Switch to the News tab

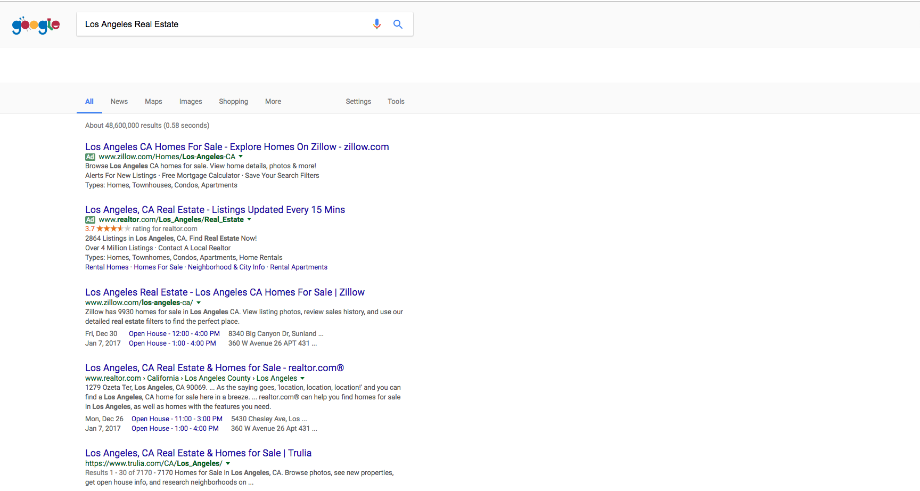click(x=119, y=102)
